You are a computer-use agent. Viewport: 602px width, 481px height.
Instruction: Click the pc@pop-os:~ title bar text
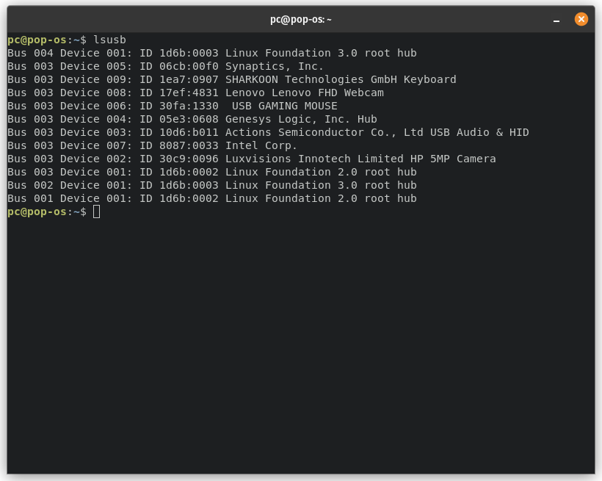[x=300, y=19]
